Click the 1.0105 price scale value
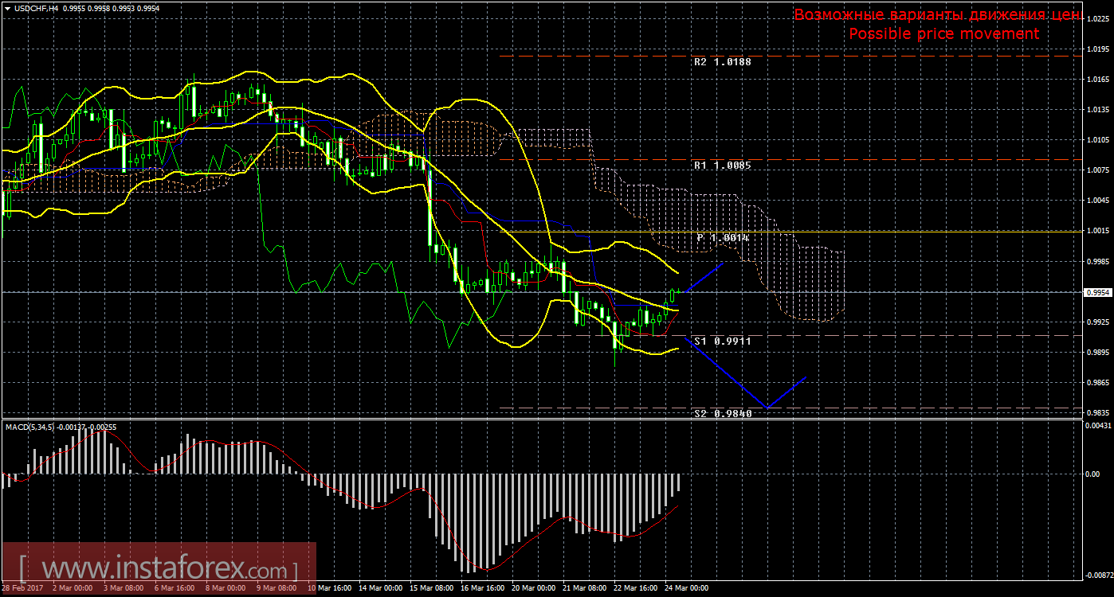The image size is (1114, 597). coord(1097,139)
